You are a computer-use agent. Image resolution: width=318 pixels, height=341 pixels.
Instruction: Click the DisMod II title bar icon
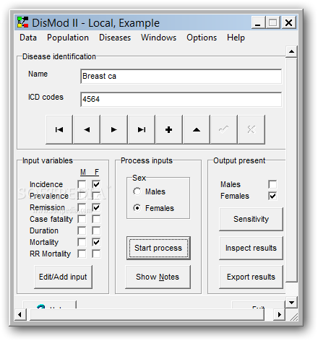pos(23,22)
